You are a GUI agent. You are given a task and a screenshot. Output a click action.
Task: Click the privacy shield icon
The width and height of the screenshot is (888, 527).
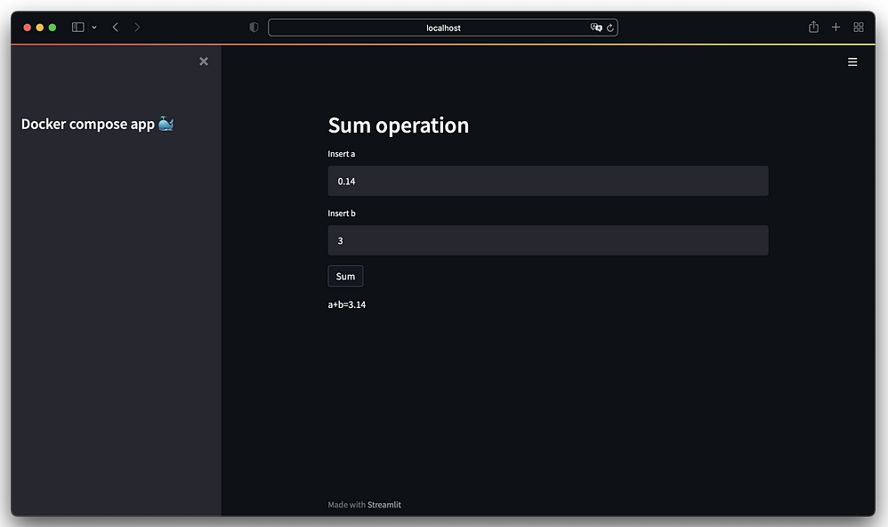pyautogui.click(x=254, y=28)
